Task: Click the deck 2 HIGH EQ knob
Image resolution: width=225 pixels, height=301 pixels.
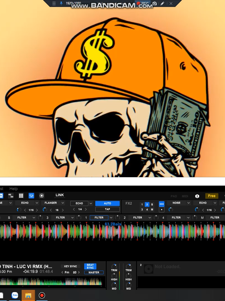Action: [129, 275]
